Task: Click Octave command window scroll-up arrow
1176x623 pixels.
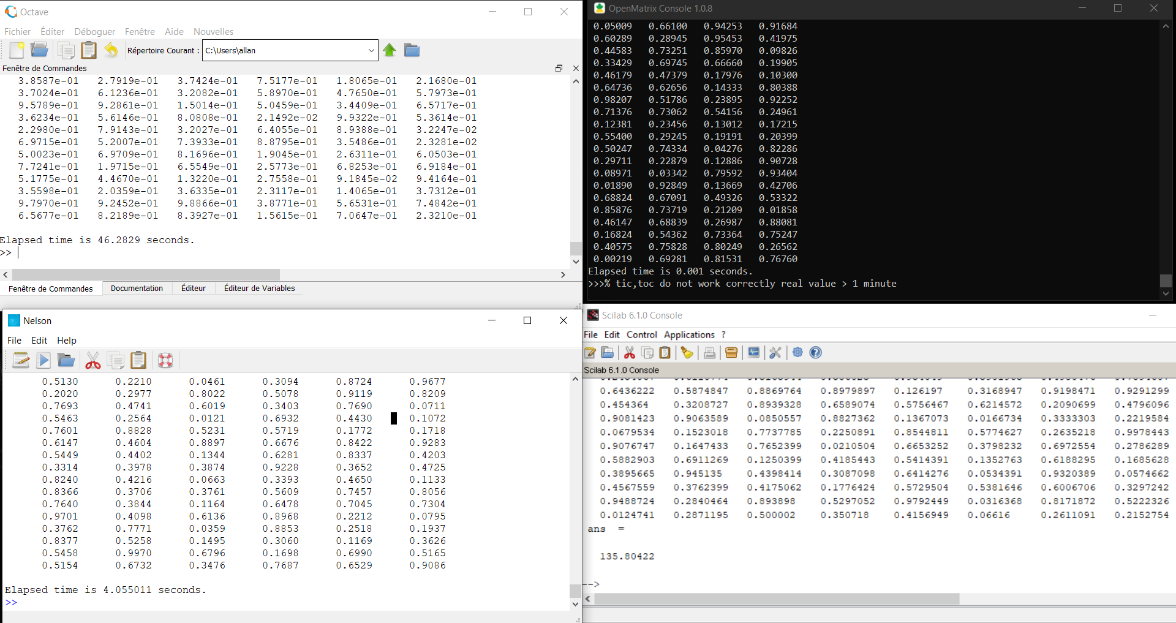Action: (x=576, y=81)
